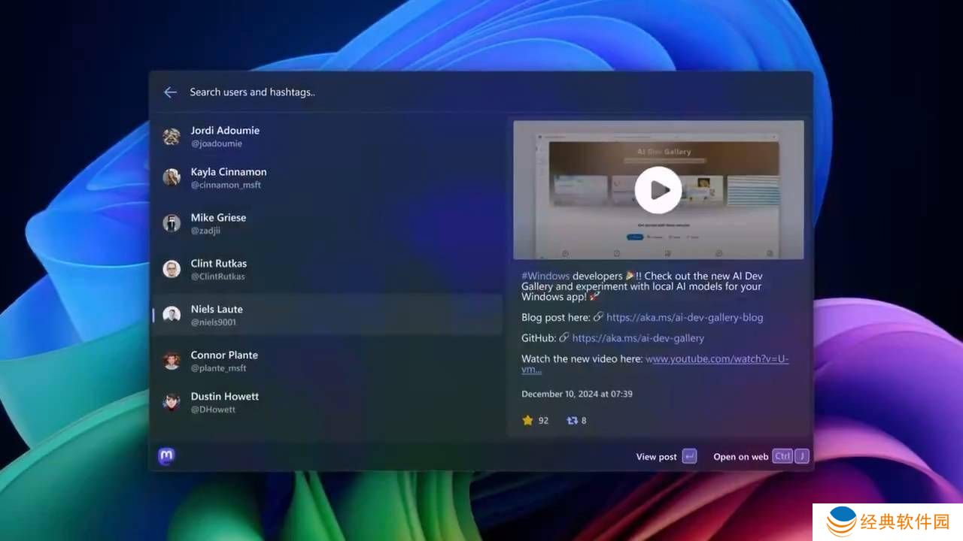Viewport: 963px width, 541px height.
Task: Click the back arrow icon
Action: coord(171,92)
